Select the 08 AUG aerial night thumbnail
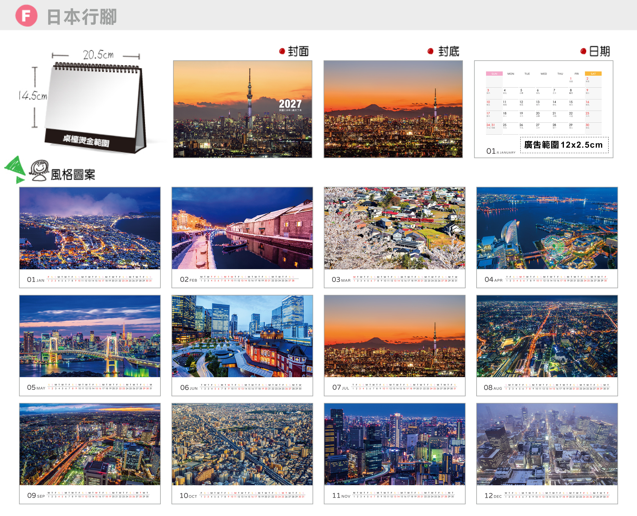Screen dimensions: 637x516 pos(547,345)
